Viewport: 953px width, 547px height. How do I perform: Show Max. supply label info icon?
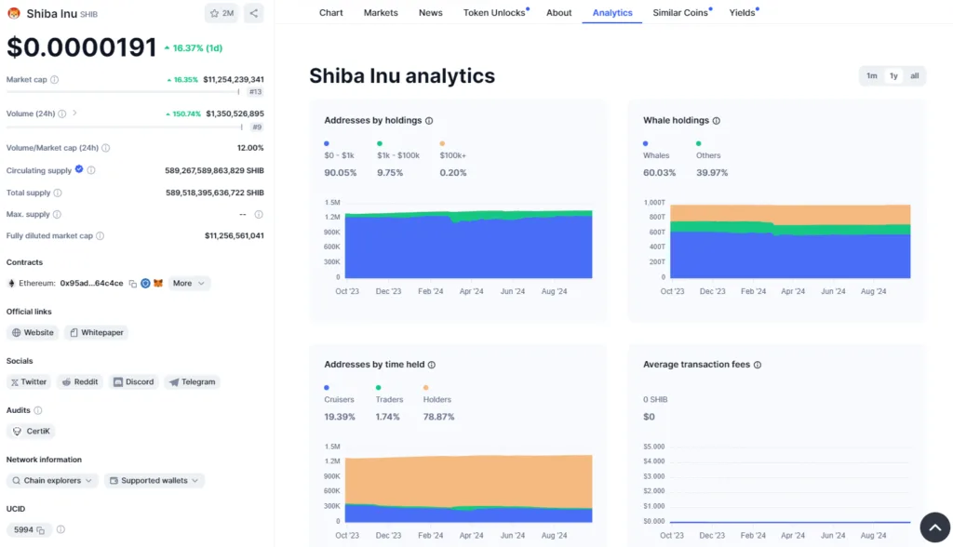pyautogui.click(x=57, y=214)
